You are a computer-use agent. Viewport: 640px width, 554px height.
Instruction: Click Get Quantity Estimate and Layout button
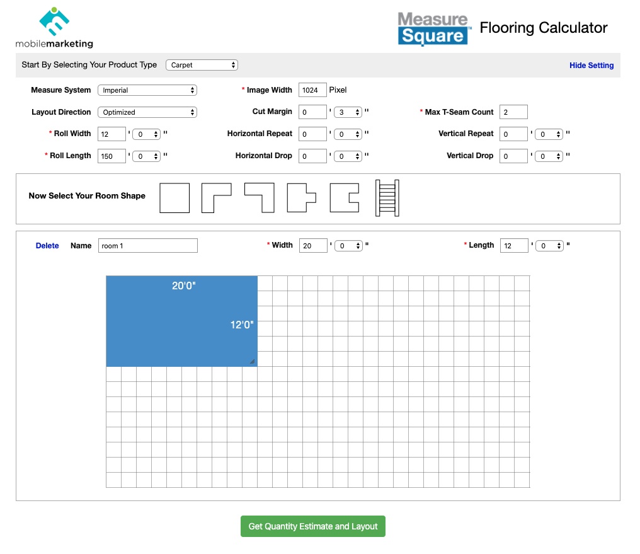coord(313,526)
